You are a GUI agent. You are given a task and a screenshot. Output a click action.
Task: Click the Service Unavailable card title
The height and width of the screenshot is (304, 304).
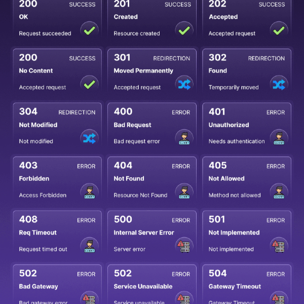(x=143, y=286)
